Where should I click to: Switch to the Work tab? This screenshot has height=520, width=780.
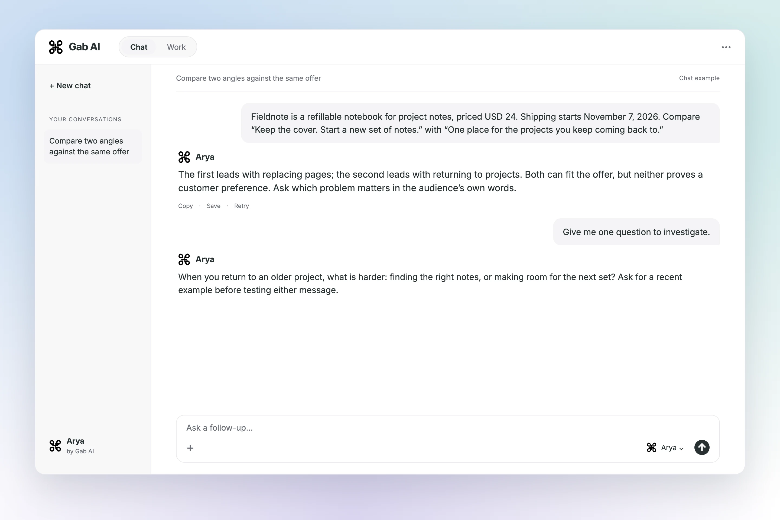176,47
